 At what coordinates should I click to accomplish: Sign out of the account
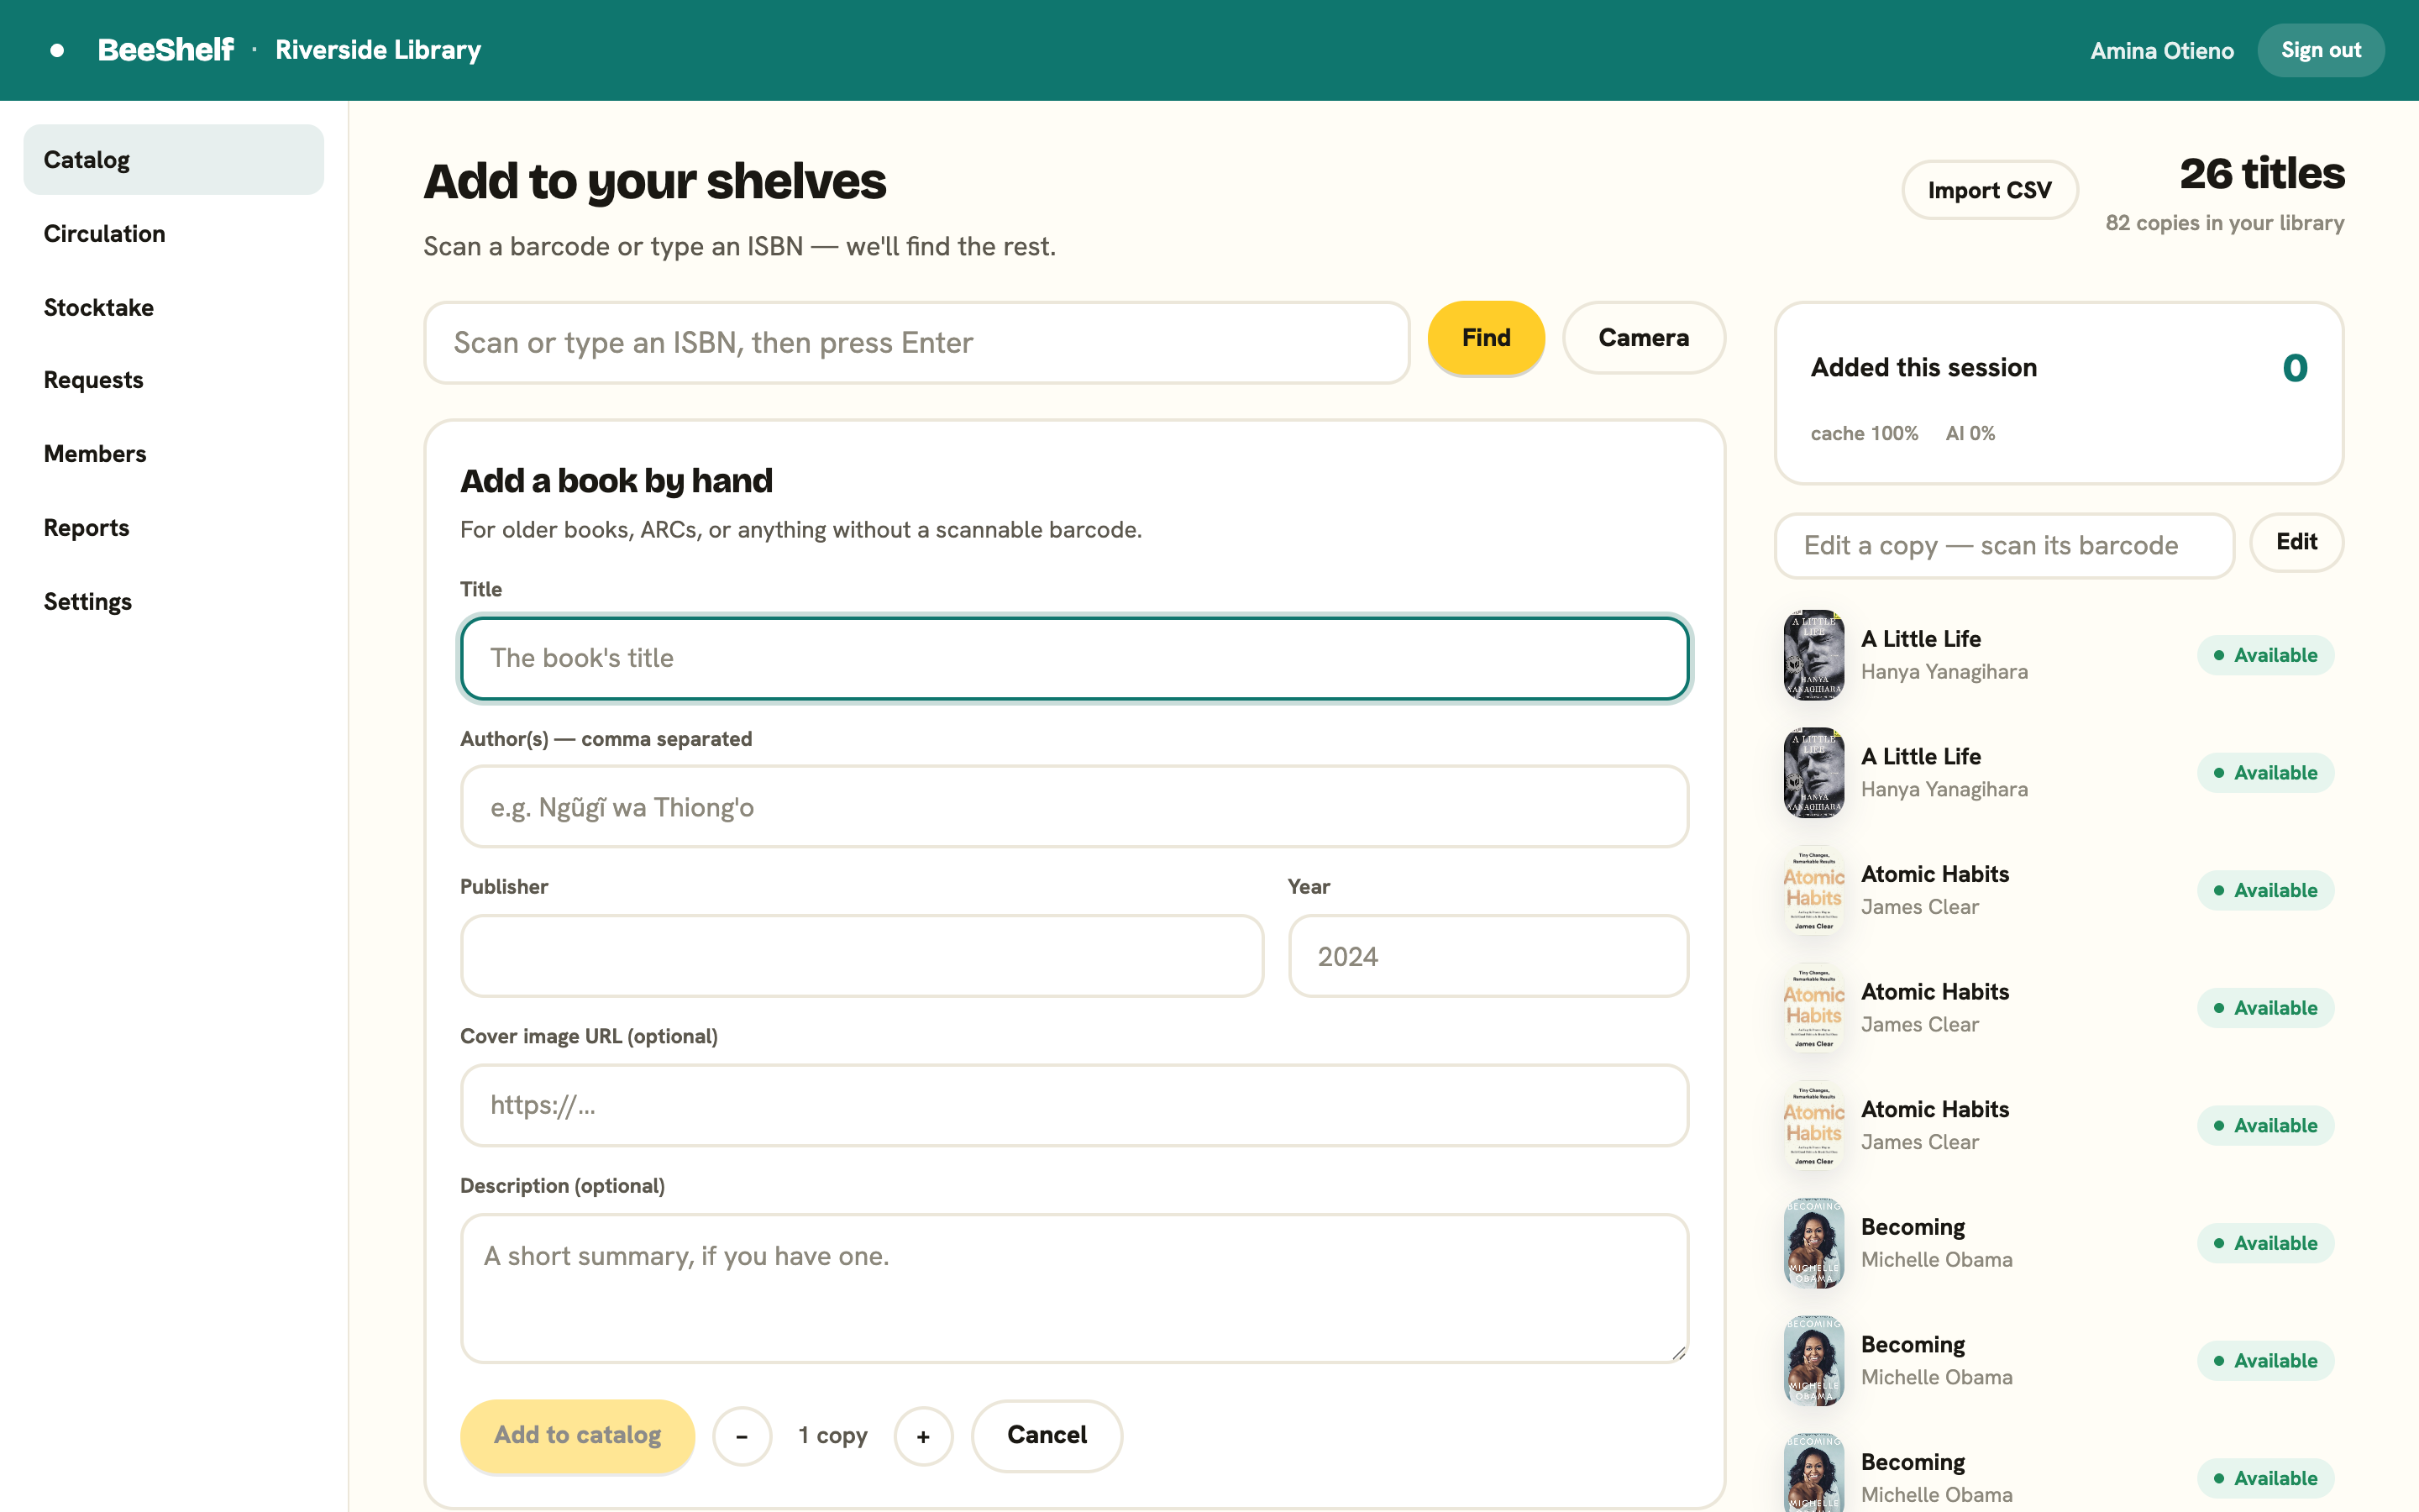(2320, 50)
